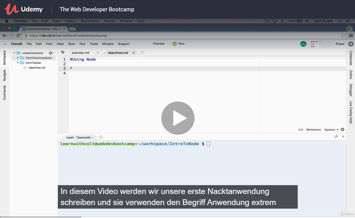The image size is (355, 218).
Task: Open the Chrome menu in the menu bar
Action: [20, 21]
